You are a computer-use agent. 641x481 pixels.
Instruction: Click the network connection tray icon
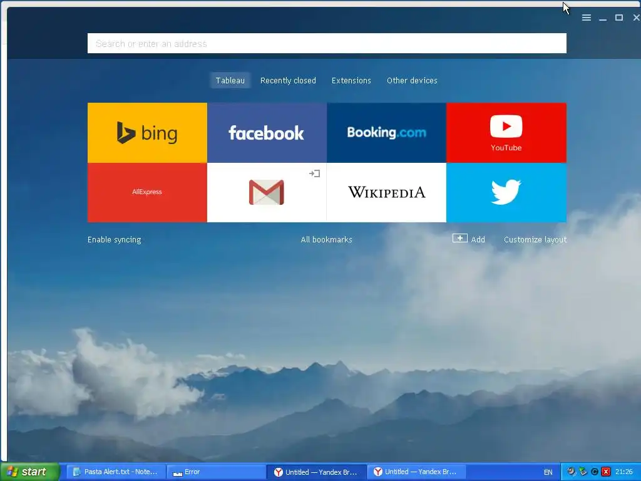[x=583, y=472]
